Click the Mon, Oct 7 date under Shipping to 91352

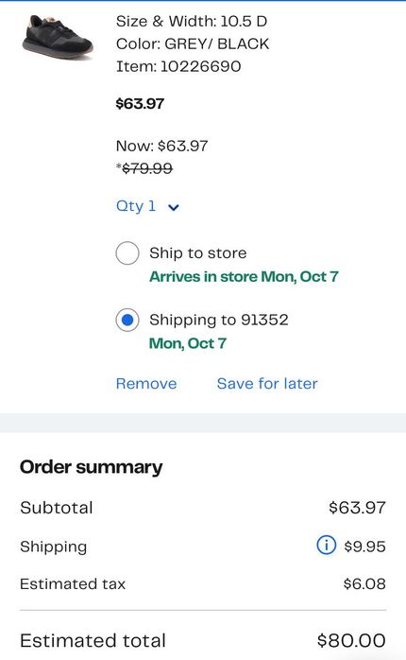click(188, 343)
